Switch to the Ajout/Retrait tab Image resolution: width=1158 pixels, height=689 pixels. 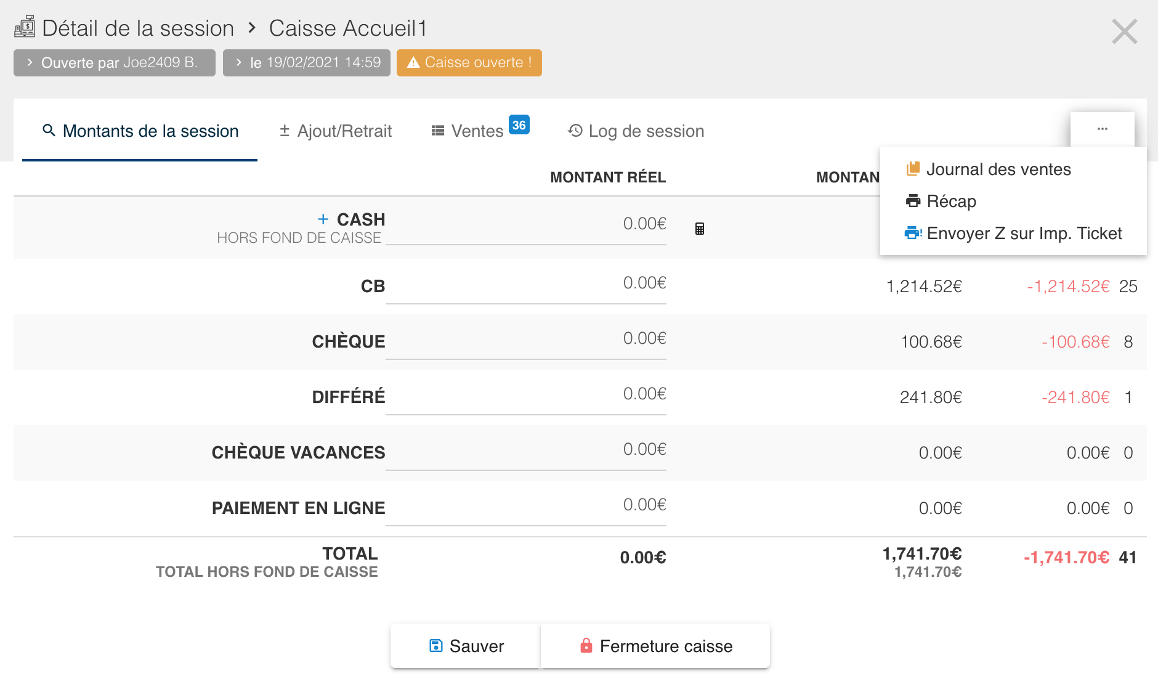coord(336,131)
